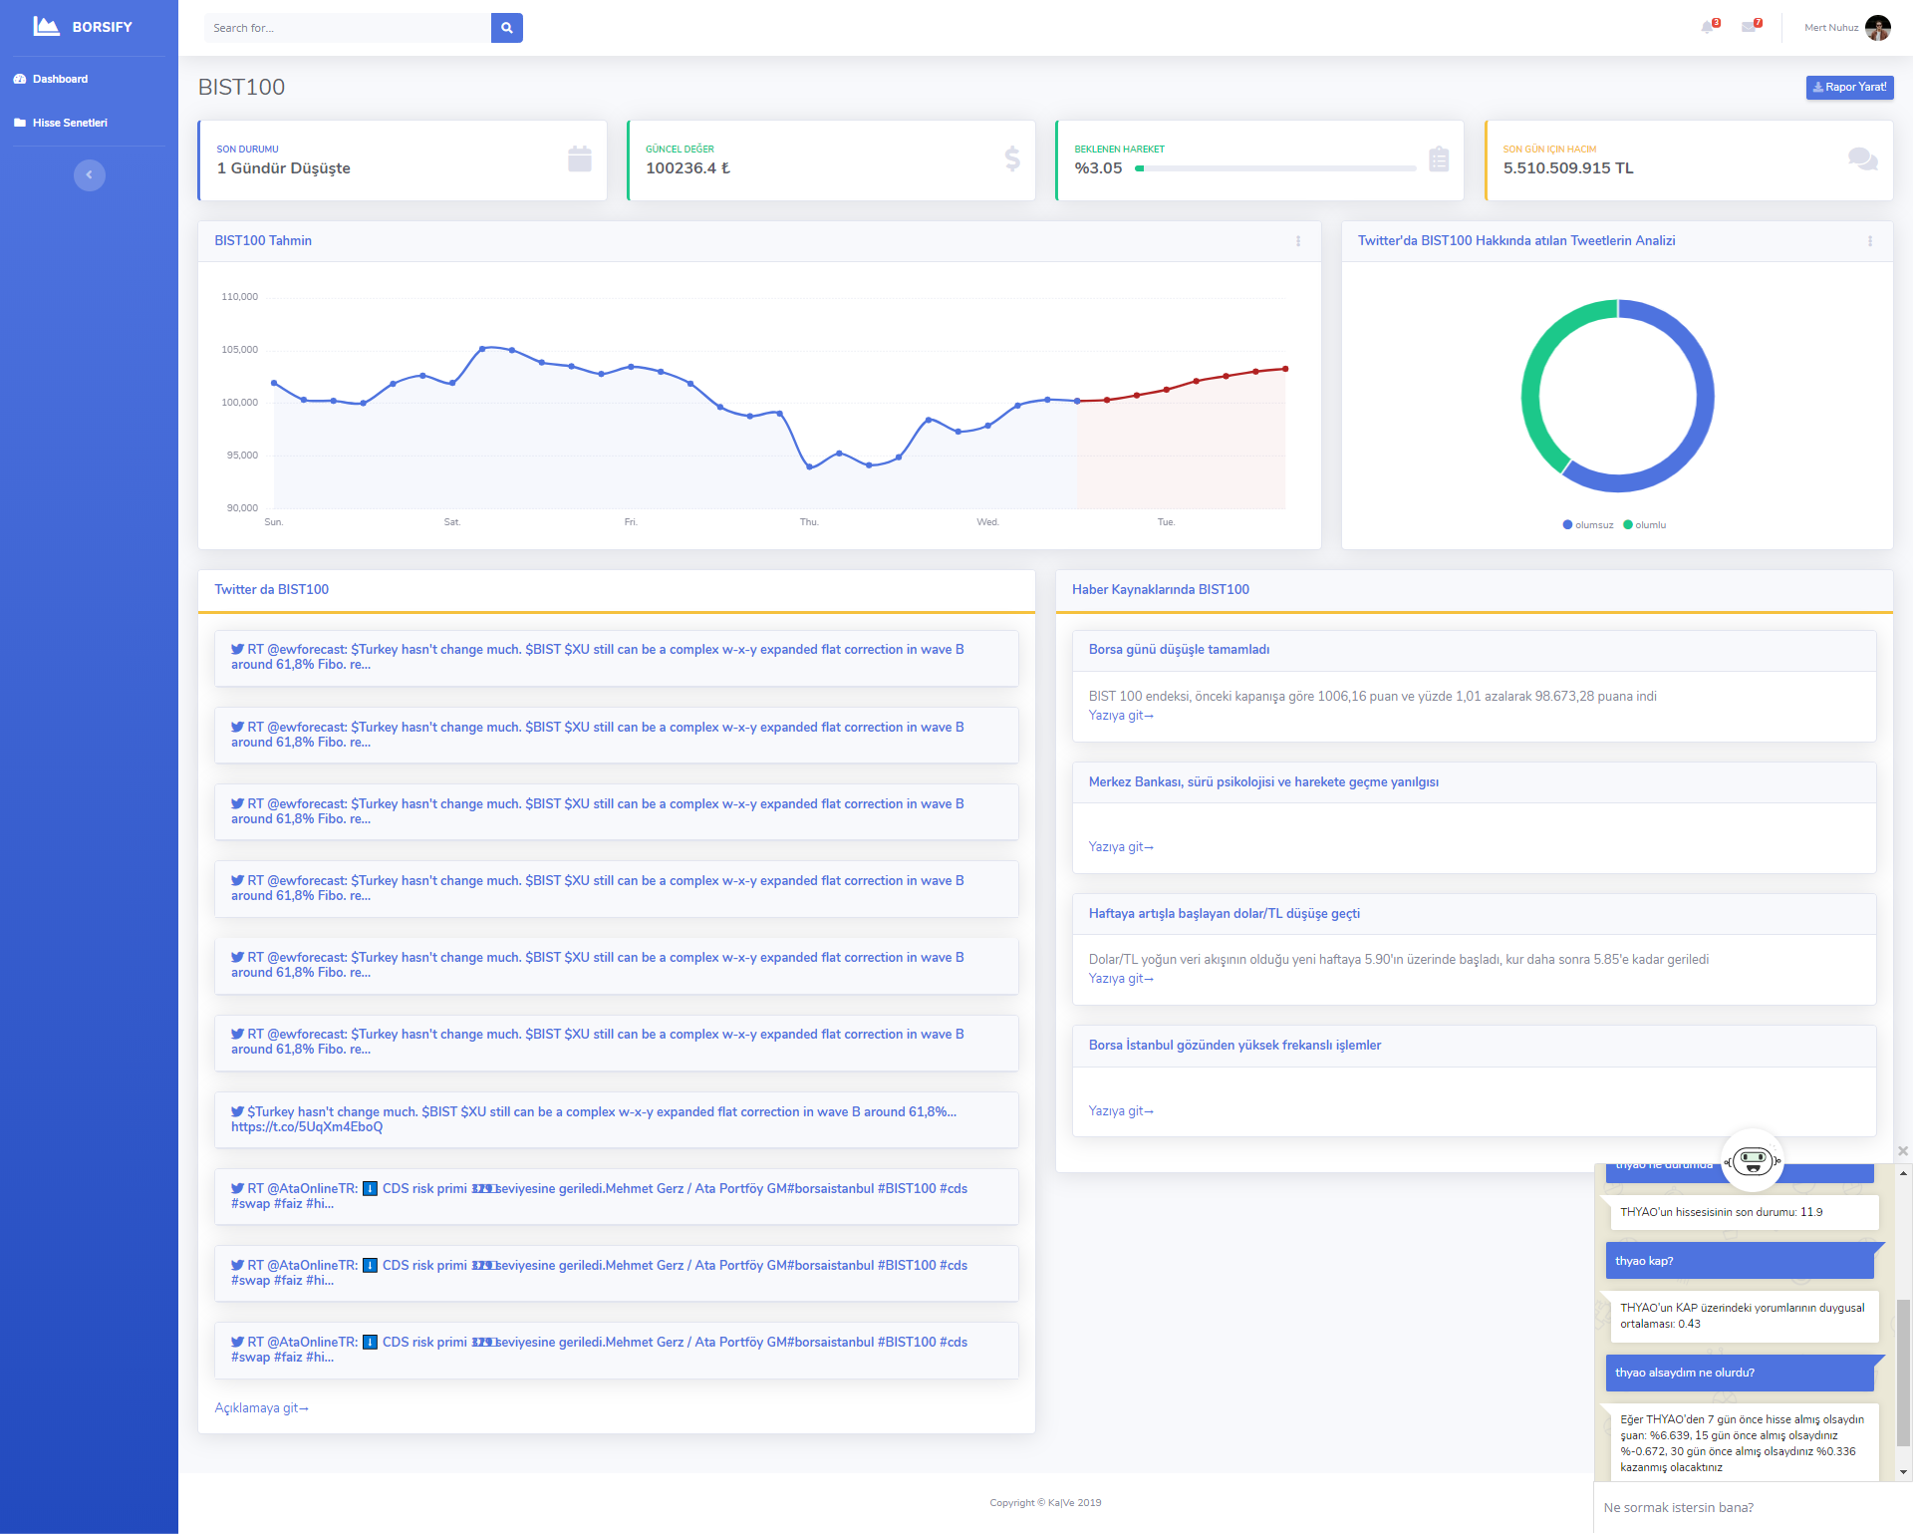The width and height of the screenshot is (1913, 1534).
Task: Click Mert Nuhuz profile avatar
Action: (x=1878, y=28)
